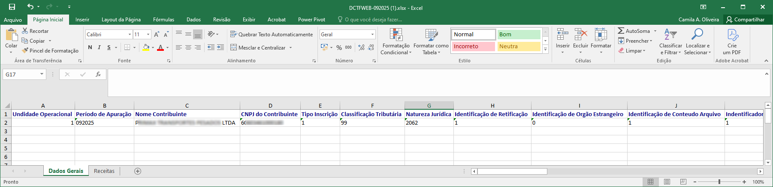This screenshot has width=773, height=187.
Task: Add a new sheet with plus icon
Action: click(138, 171)
